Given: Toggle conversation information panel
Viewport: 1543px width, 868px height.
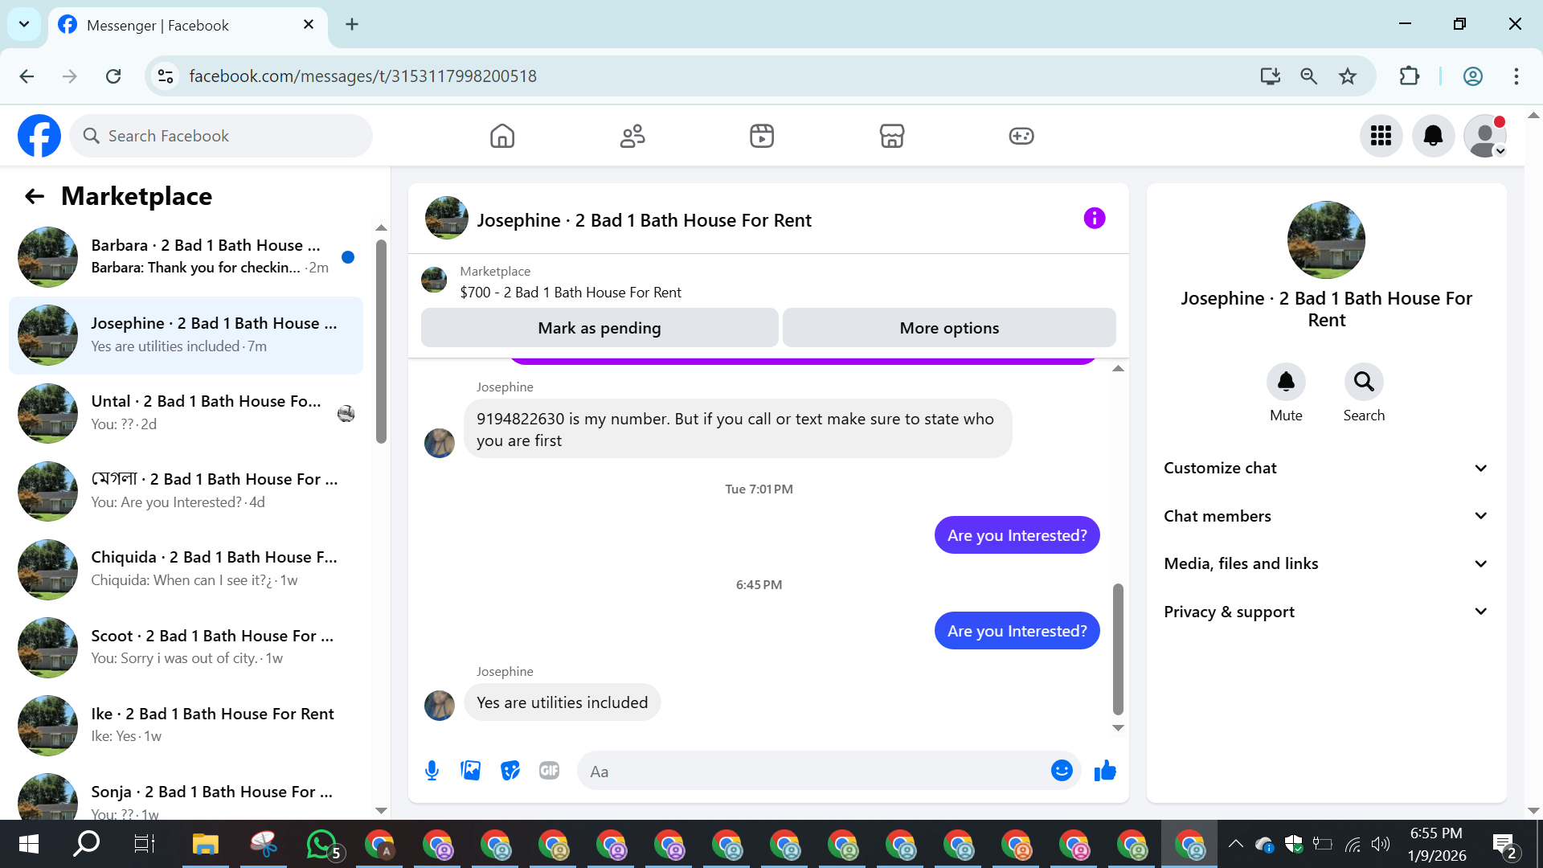Looking at the screenshot, I should click(1094, 218).
